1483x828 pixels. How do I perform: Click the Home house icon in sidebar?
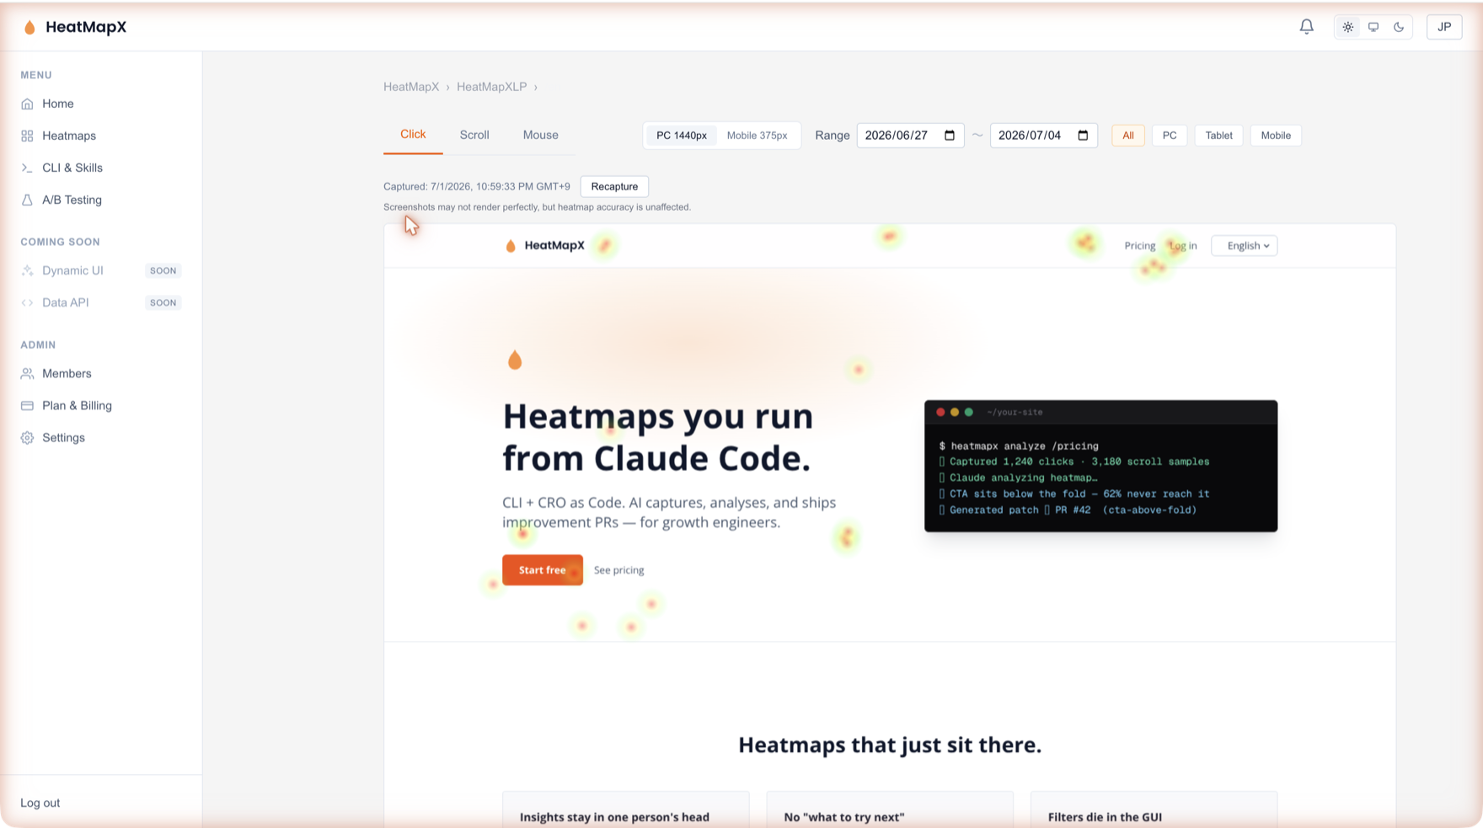[x=27, y=104]
